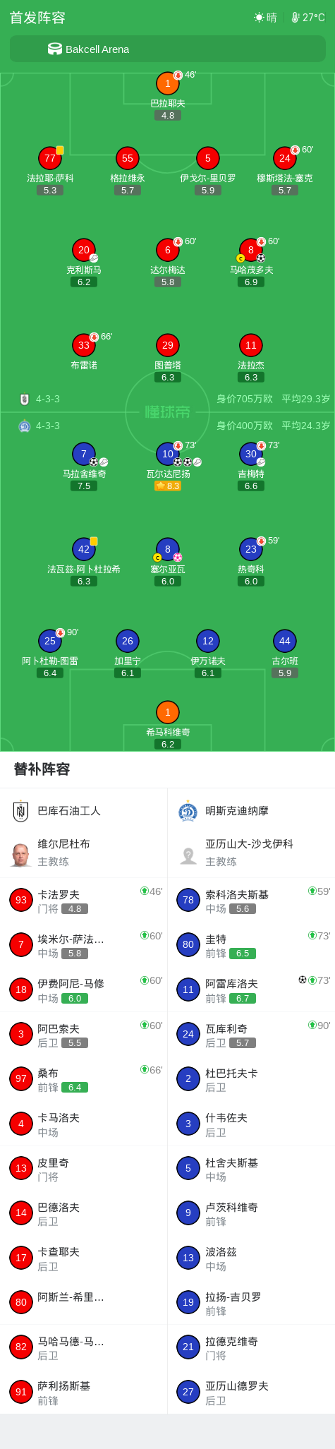This screenshot has height=1449, width=335.
Task: Tap goalkeeper 希马科维奇 number 1 icon
Action: (x=167, y=712)
